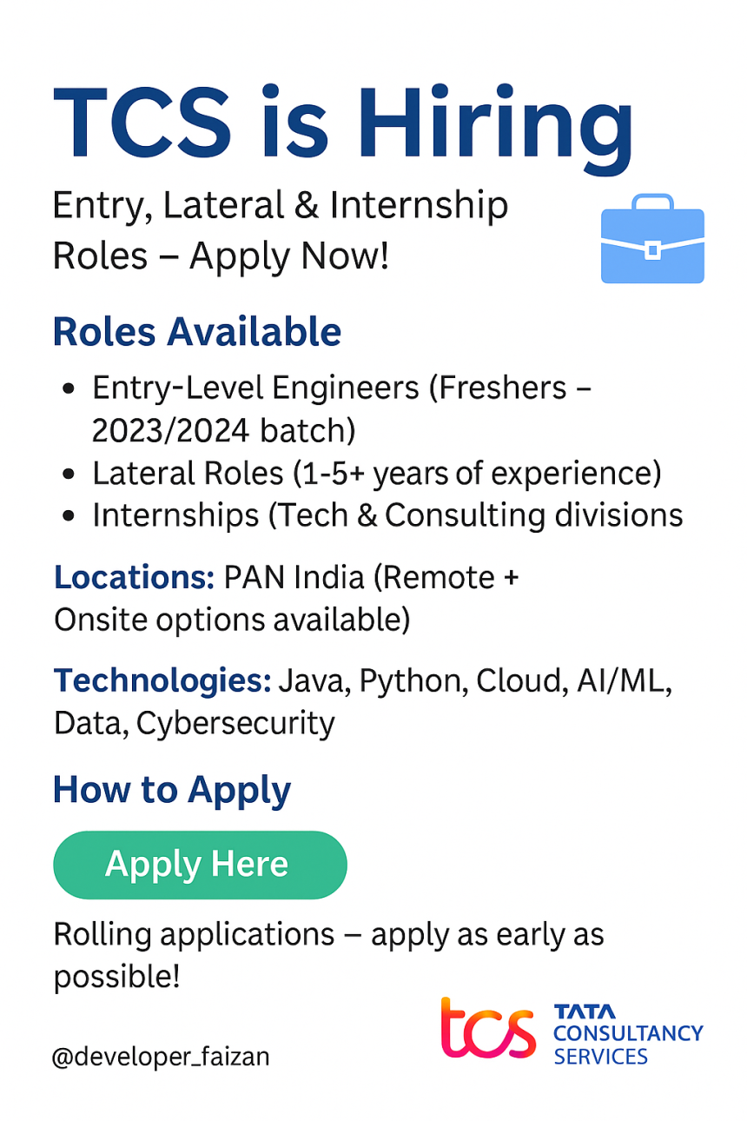
Task: Click the 2023/2024 batch text
Action: 224,429
